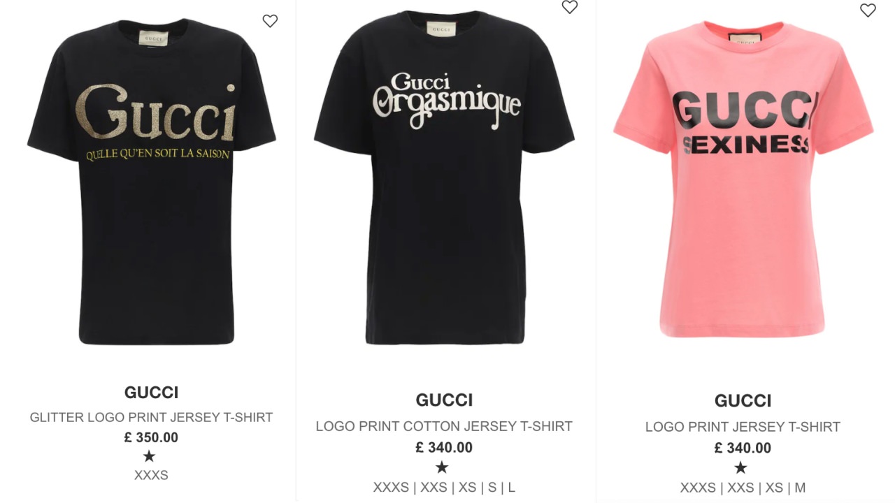Toggle the pink Sexiness t-shirt wishlist heart
This screenshot has width=895, height=503.
868,10
